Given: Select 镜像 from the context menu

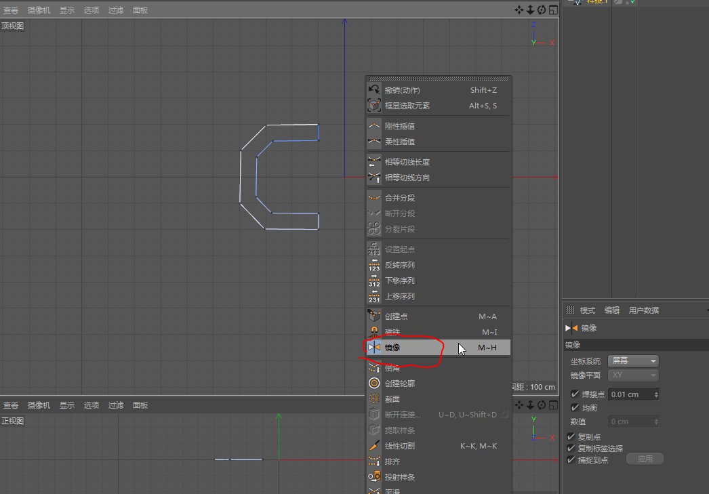Looking at the screenshot, I should click(x=393, y=348).
